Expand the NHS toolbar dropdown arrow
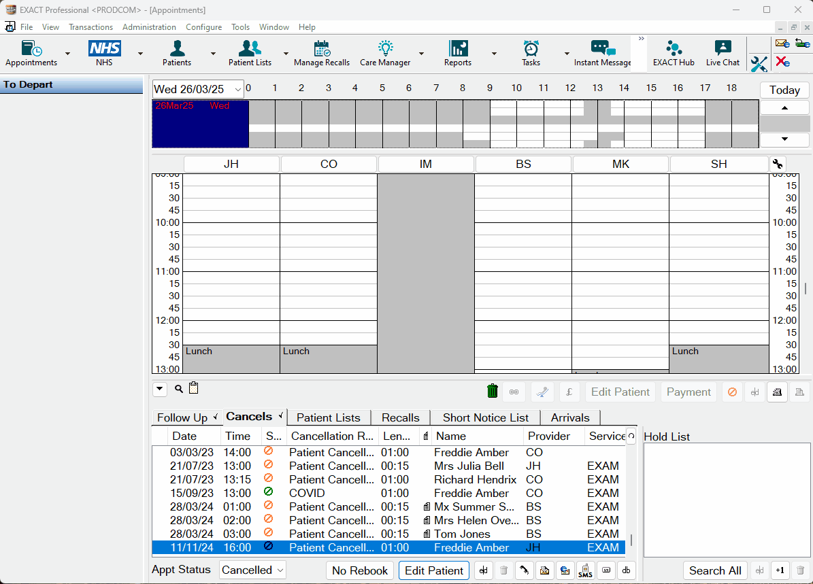This screenshot has width=813, height=584. point(140,54)
